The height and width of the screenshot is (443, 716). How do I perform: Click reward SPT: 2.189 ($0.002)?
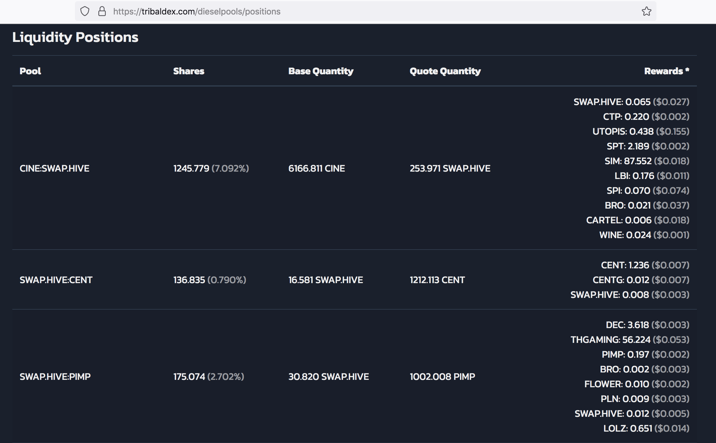click(x=648, y=146)
